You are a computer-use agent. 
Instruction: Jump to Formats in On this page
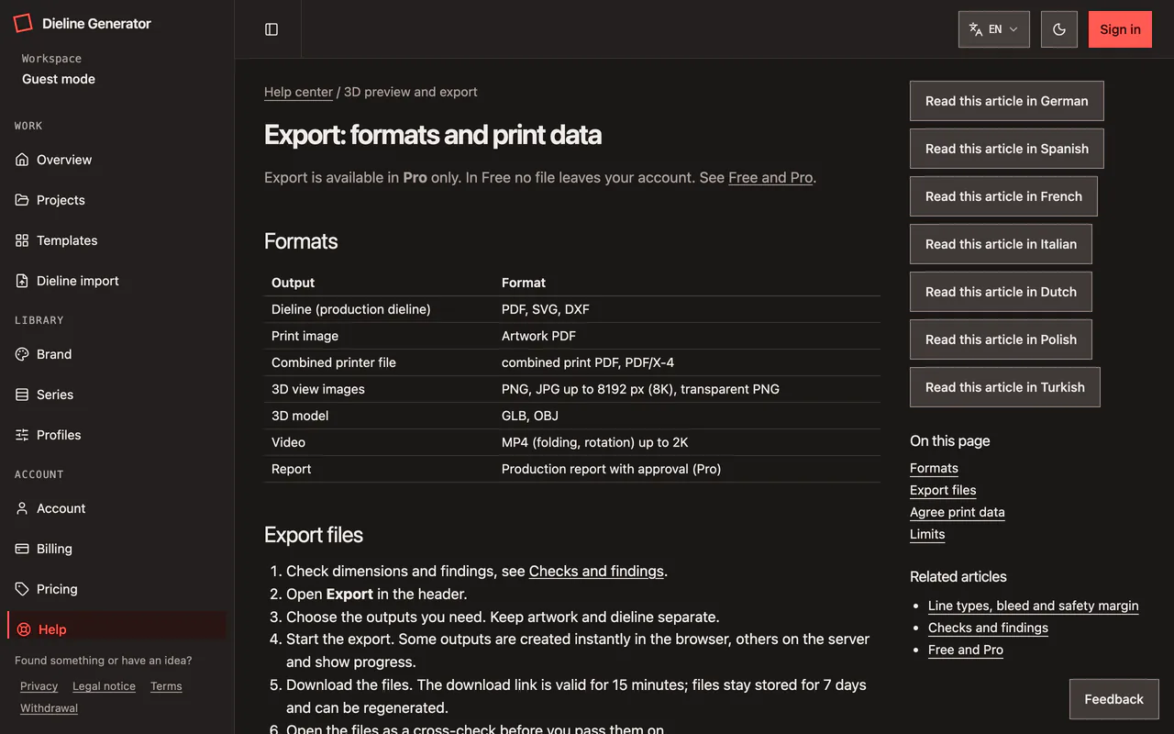[934, 468]
